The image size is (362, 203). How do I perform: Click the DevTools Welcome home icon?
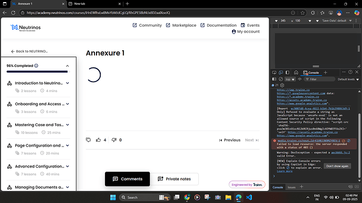click(296, 73)
